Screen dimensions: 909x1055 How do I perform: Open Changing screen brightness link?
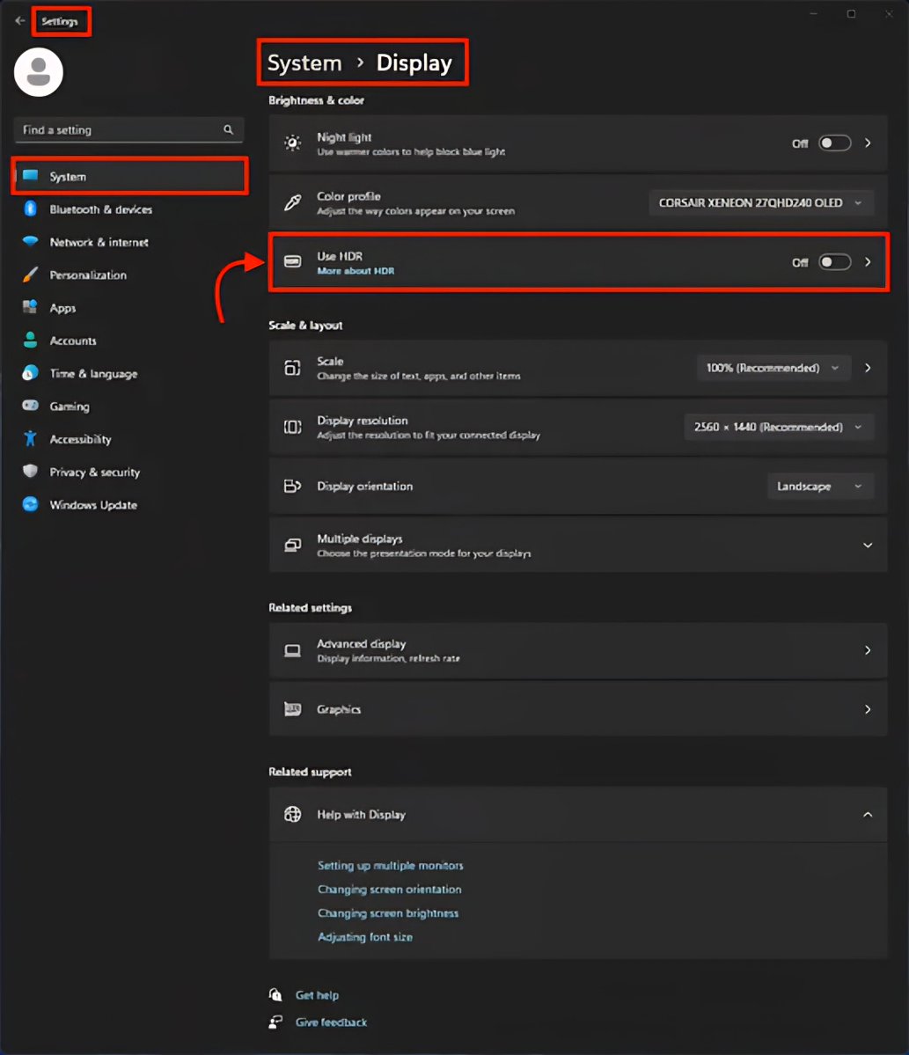click(x=388, y=913)
